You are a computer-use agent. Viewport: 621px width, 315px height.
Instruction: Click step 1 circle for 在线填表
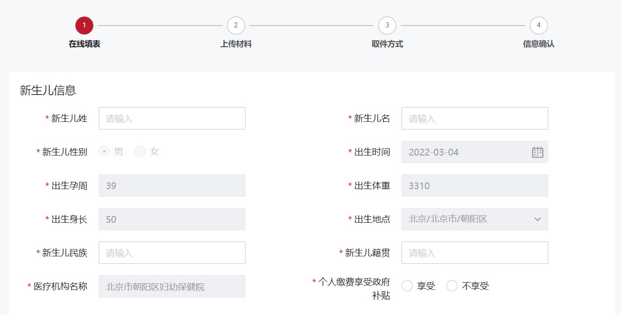(84, 26)
